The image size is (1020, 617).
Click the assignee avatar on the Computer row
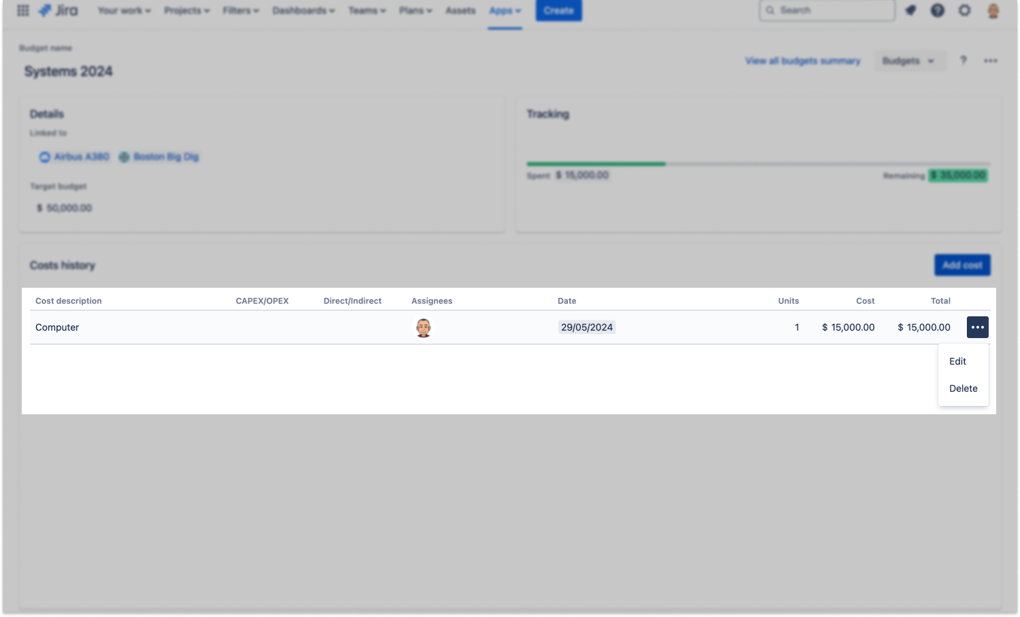click(423, 327)
